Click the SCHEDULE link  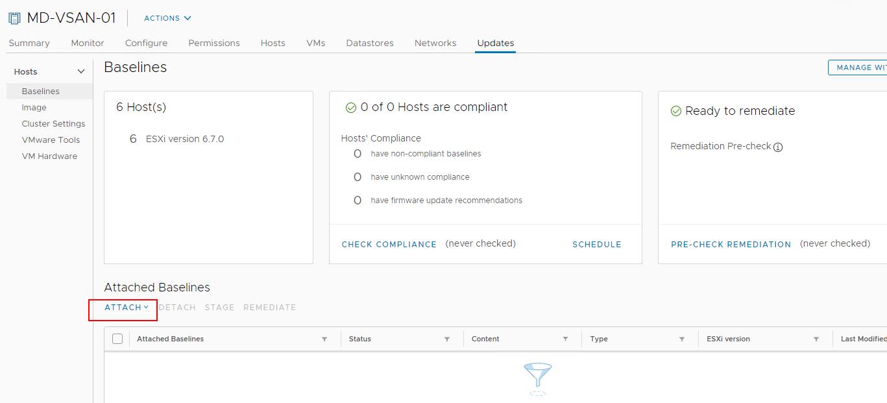[x=597, y=245]
